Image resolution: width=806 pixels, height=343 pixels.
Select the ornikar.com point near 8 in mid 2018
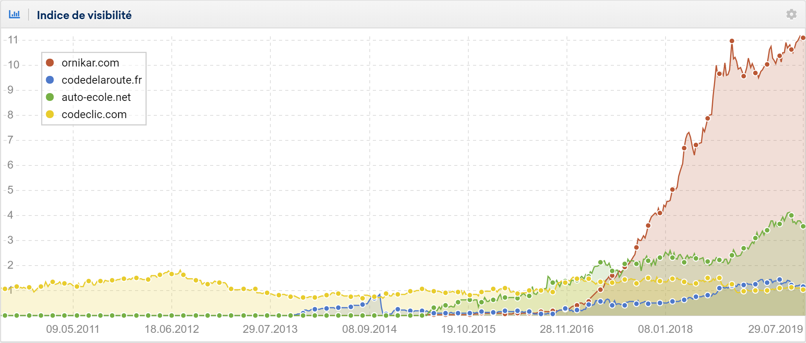(707, 118)
